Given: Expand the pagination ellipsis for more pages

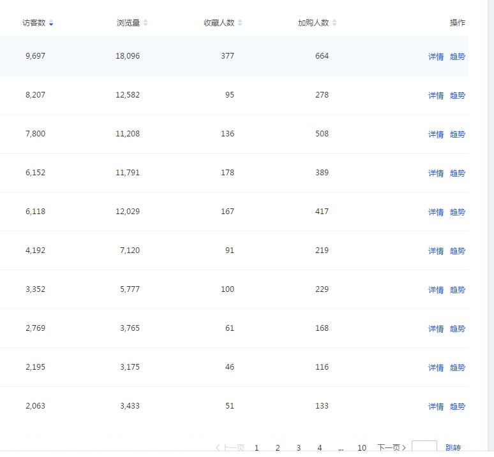Looking at the screenshot, I should coord(341,448).
